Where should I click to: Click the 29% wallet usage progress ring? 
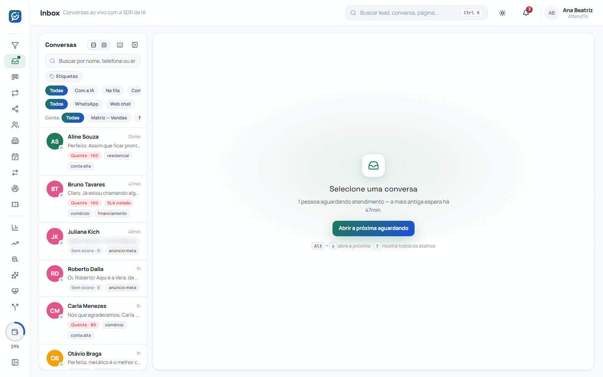pyautogui.click(x=15, y=332)
